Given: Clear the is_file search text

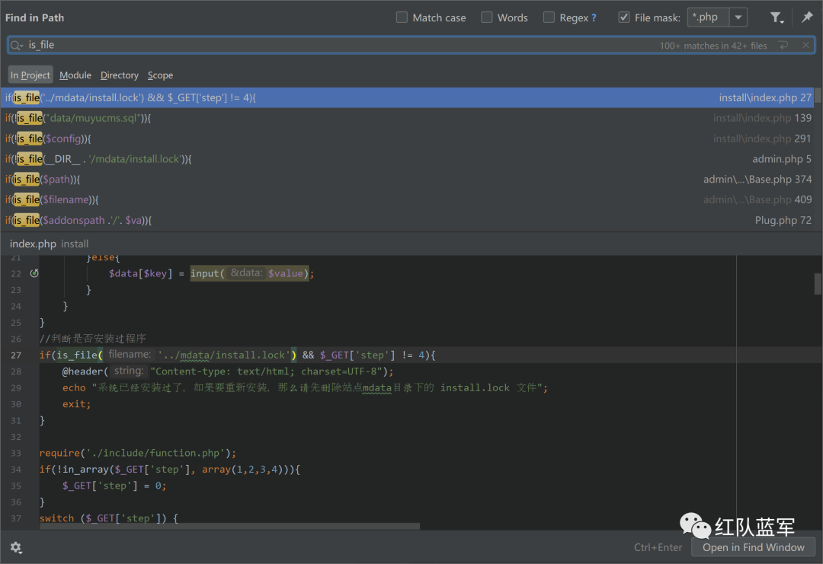Looking at the screenshot, I should click(x=805, y=46).
